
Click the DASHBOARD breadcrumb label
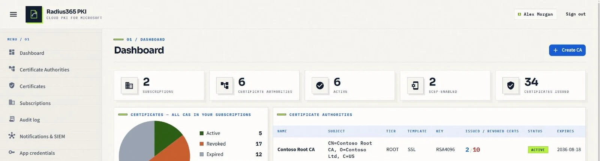tap(153, 39)
